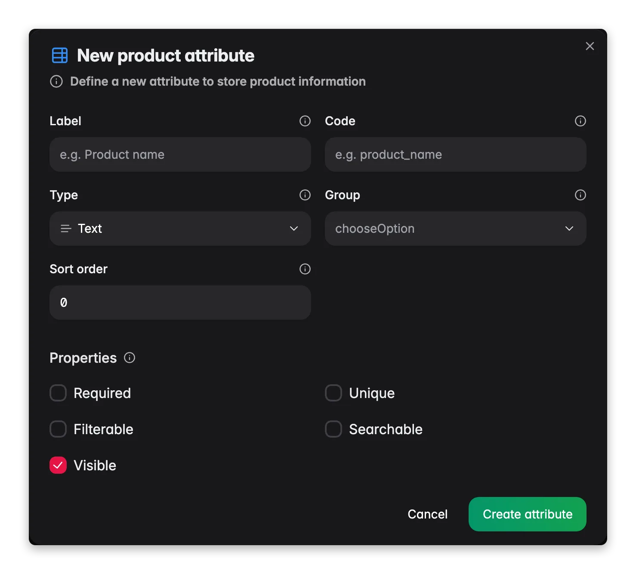Click the blue table icon beside the title
This screenshot has width=636, height=574.
click(60, 56)
